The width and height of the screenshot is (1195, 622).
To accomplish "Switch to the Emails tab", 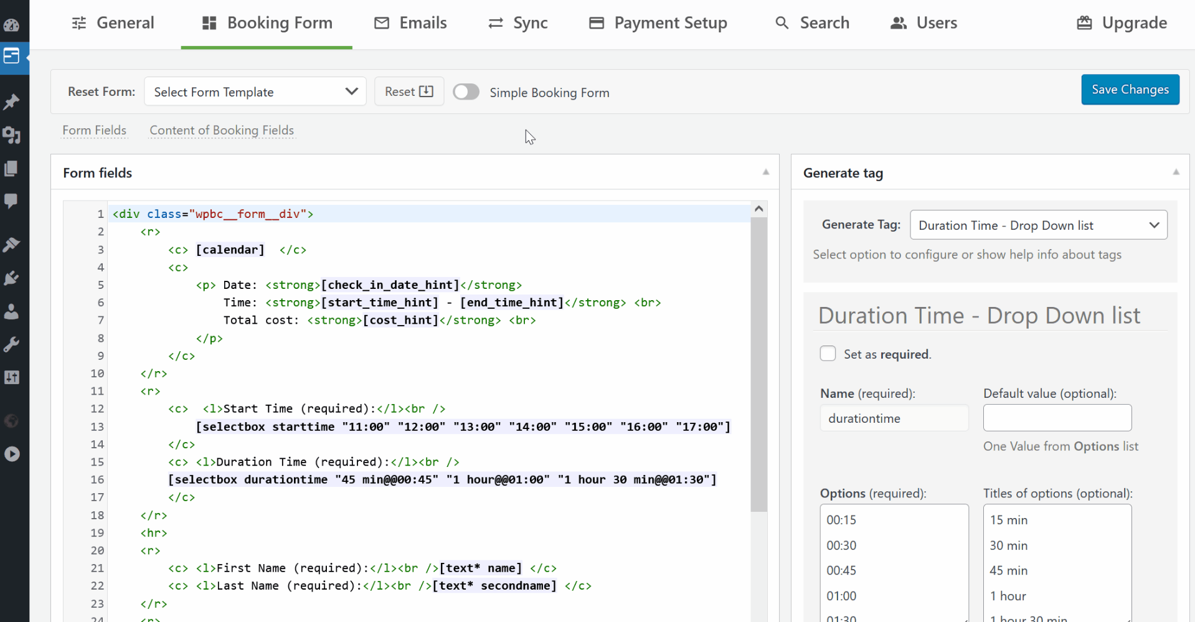I will click(x=410, y=23).
